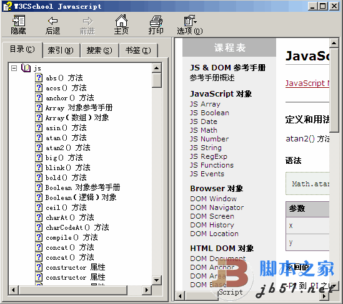Image resolution: width=343 pixels, height=304 pixels.
Task: Open the DOM Location link
Action: click(x=214, y=234)
